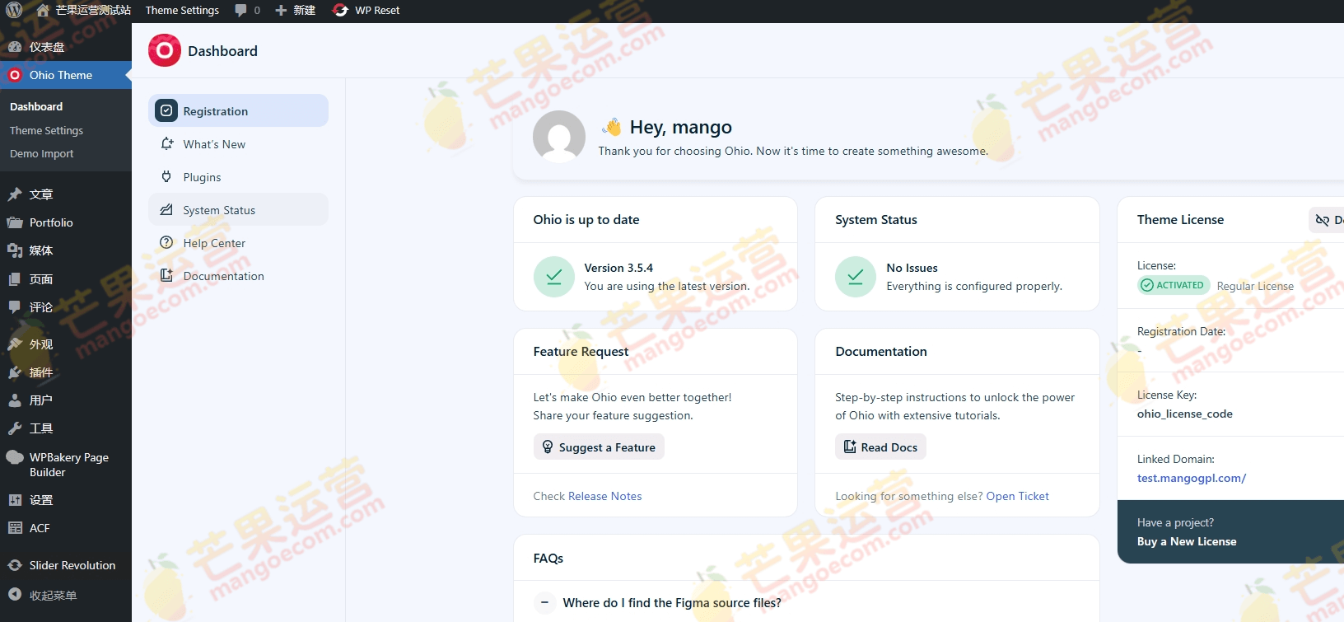The width and height of the screenshot is (1344, 622).
Task: Open Demo Import submenu
Action: [x=41, y=153]
